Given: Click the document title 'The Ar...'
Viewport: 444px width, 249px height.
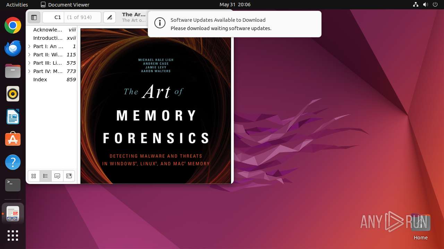Looking at the screenshot, I should click(x=134, y=15).
